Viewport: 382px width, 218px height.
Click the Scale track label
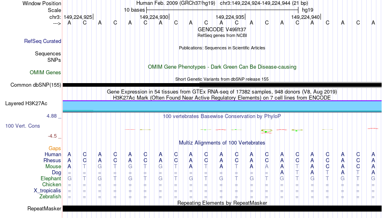point(54,10)
